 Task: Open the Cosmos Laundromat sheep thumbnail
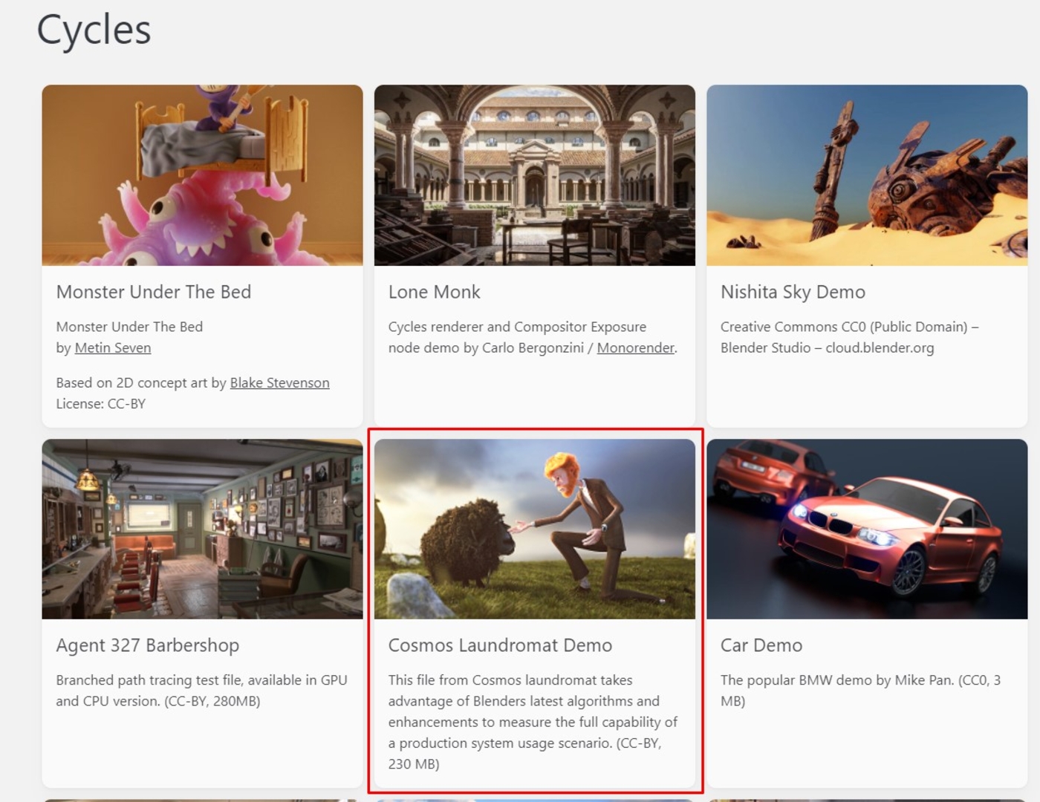click(535, 529)
